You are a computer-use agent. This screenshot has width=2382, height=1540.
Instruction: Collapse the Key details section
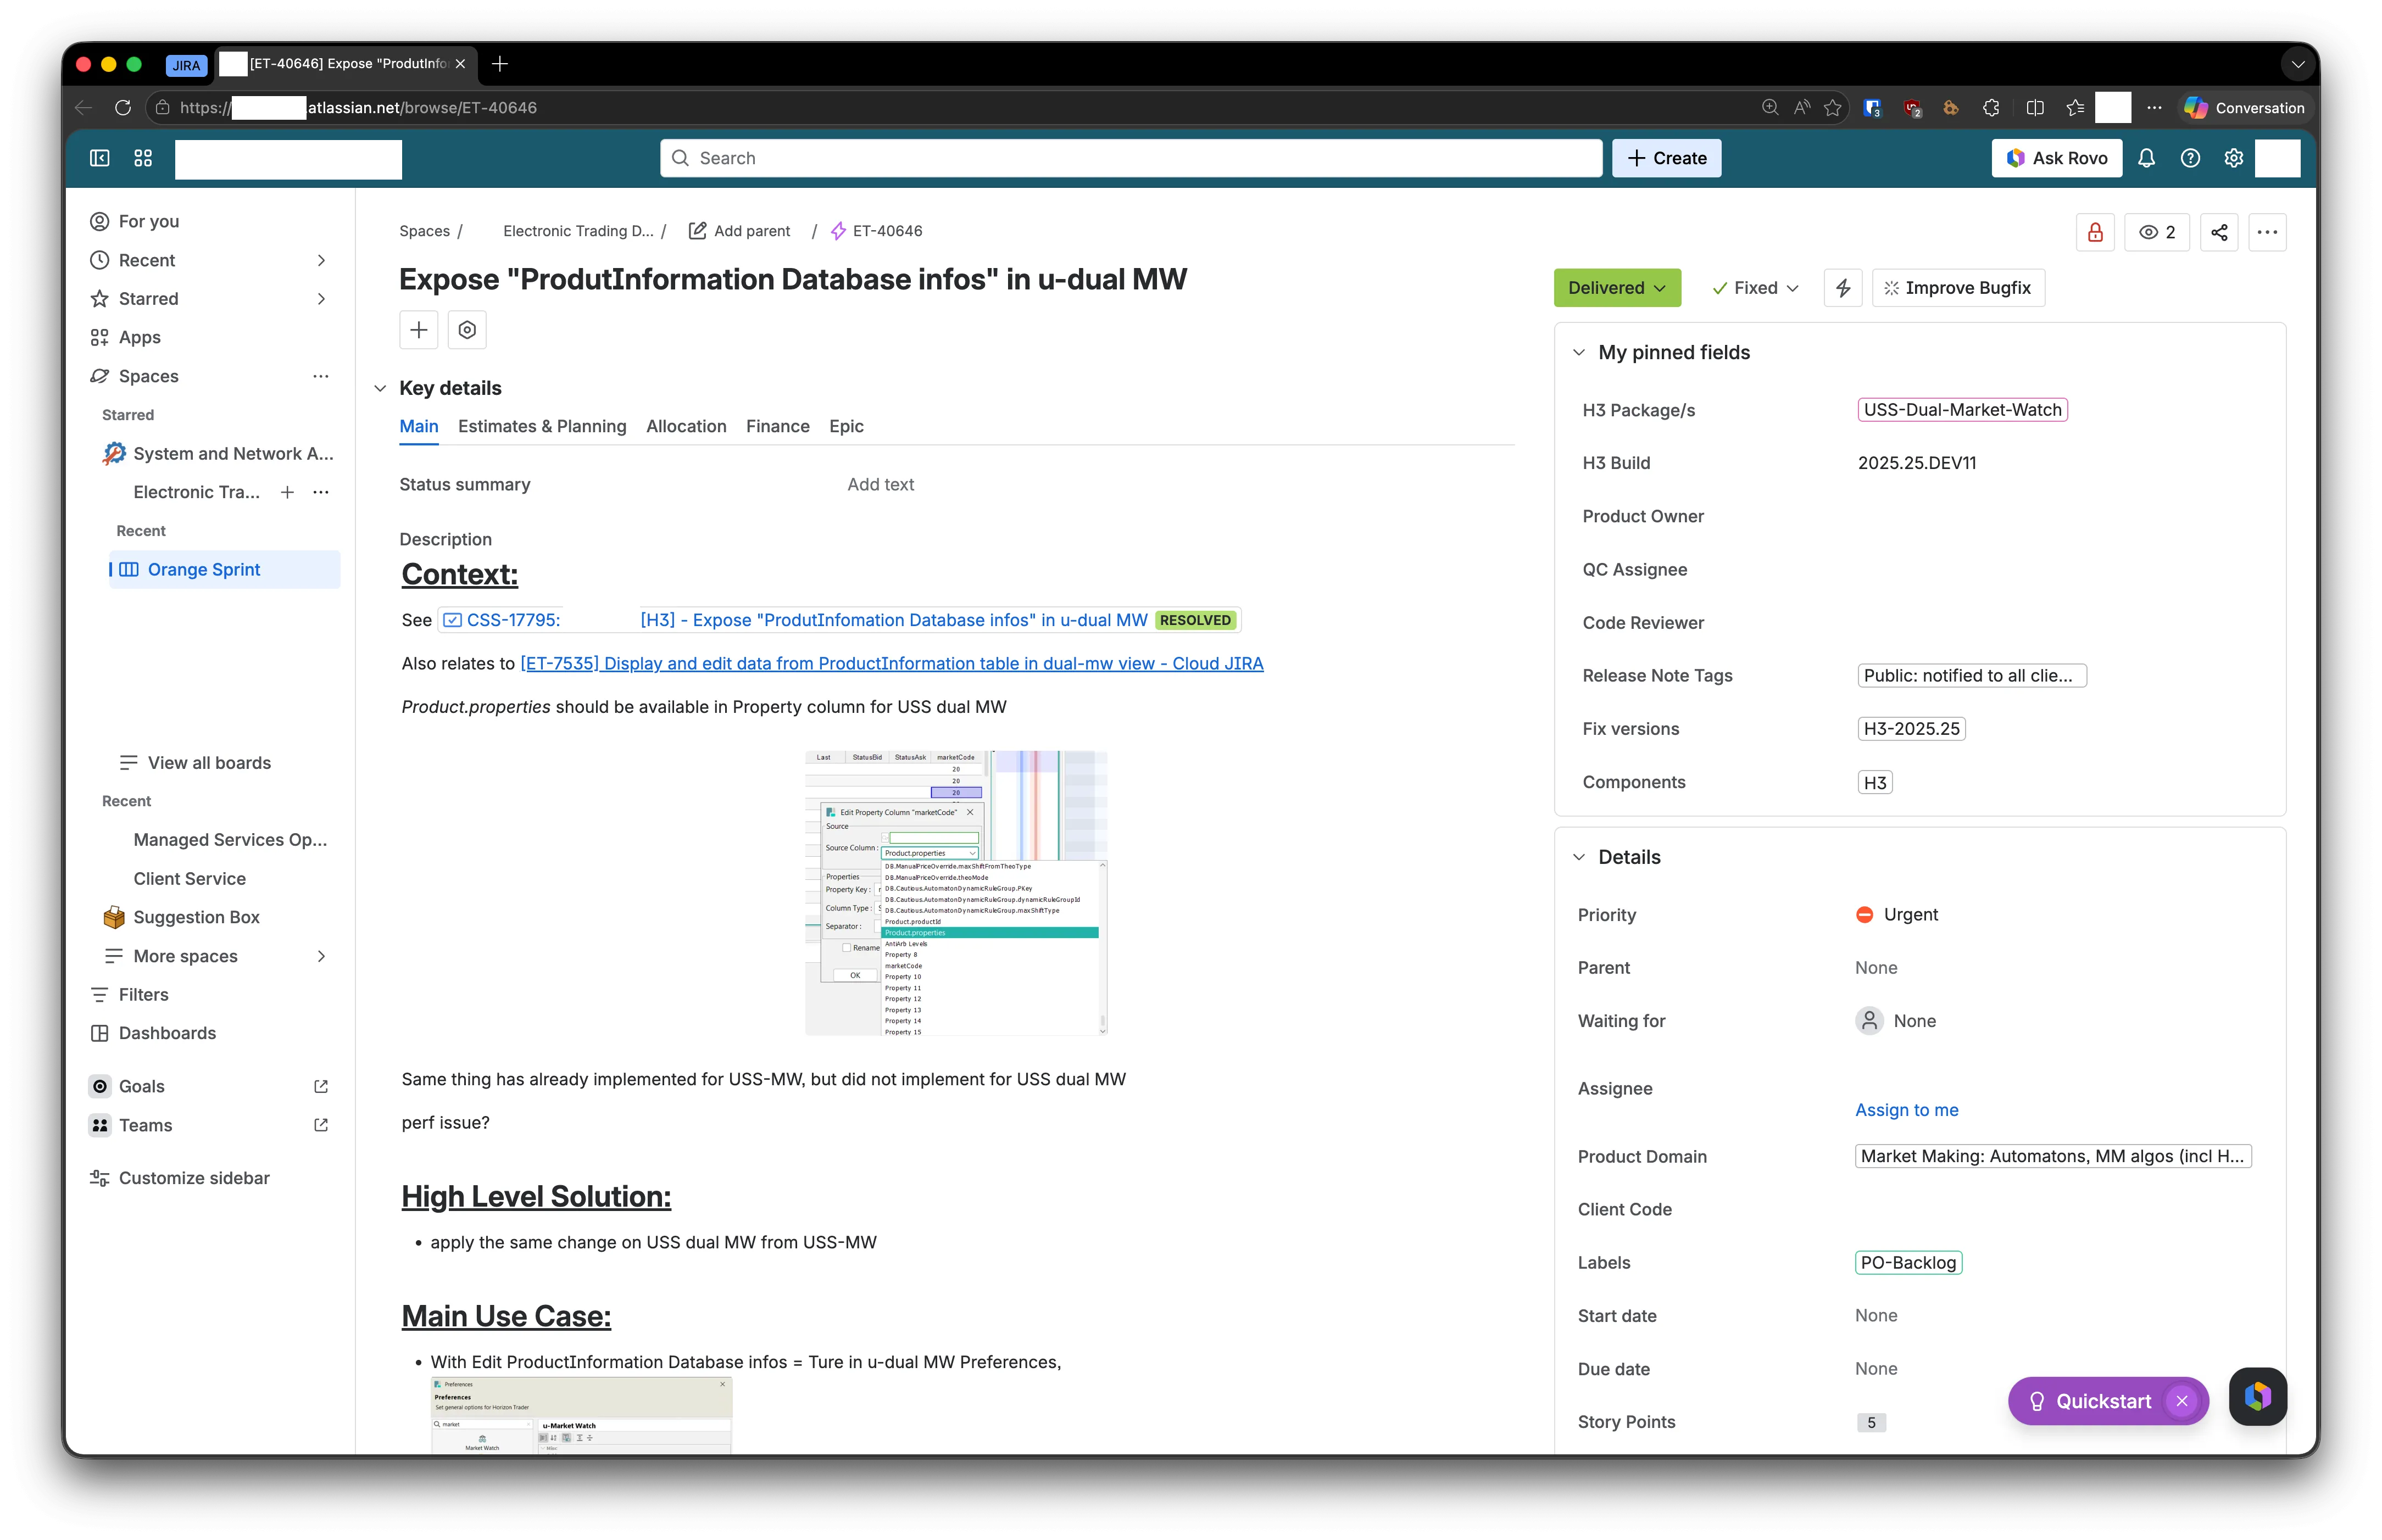pos(380,388)
